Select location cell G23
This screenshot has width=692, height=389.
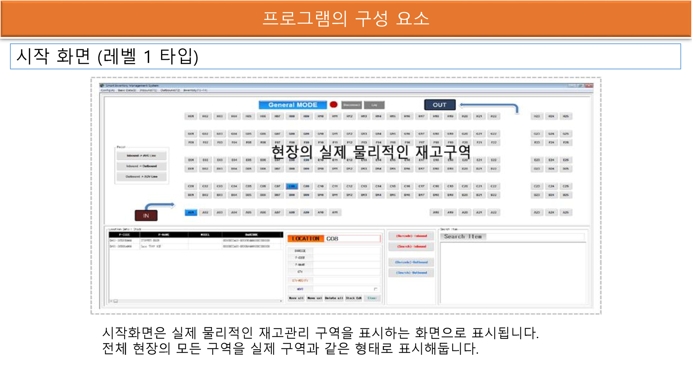click(x=537, y=134)
